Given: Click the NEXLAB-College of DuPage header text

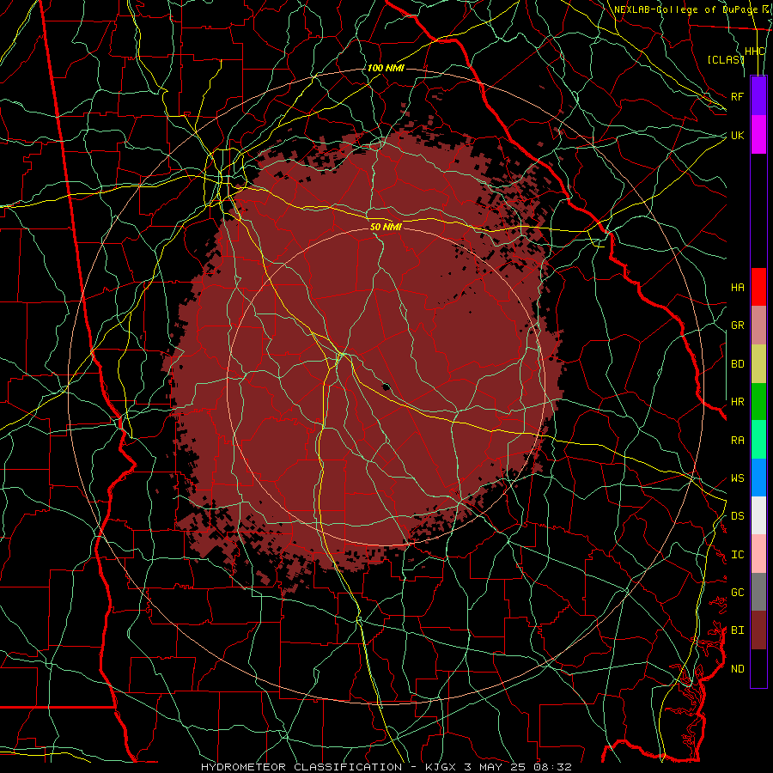Looking at the screenshot, I should pos(685,9).
